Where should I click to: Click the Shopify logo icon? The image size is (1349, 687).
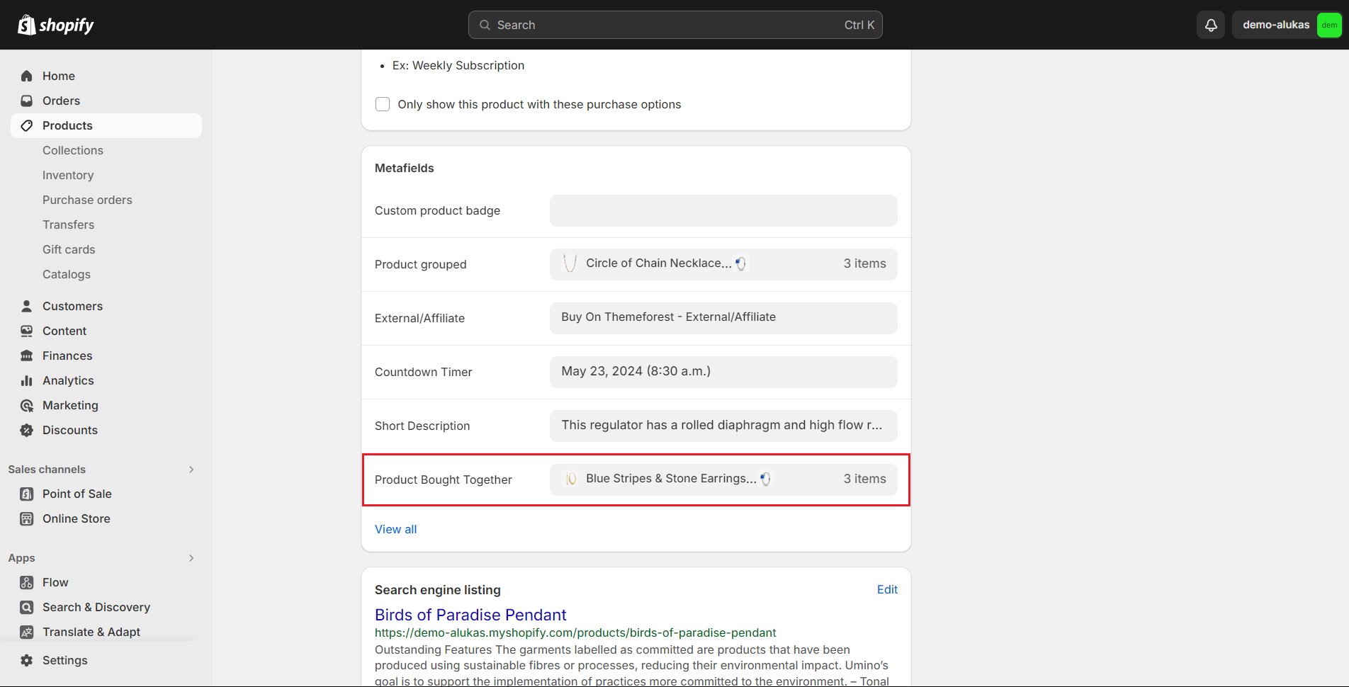tap(27, 25)
